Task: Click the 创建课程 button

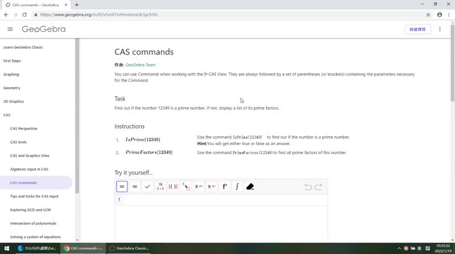Action: coord(417,29)
